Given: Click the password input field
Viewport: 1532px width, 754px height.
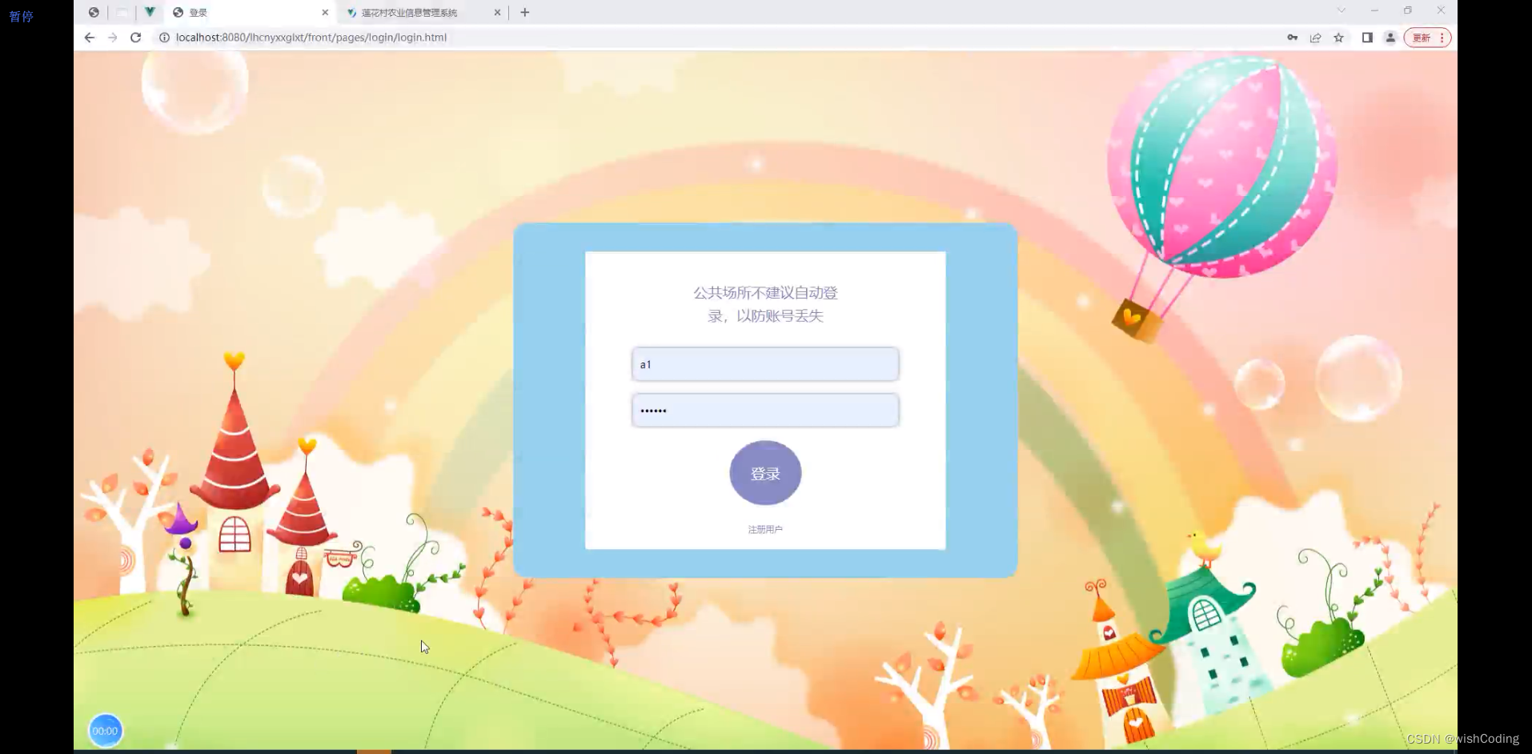Looking at the screenshot, I should 765,411.
